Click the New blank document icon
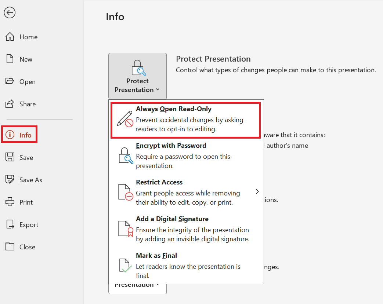This screenshot has height=304, width=383. pos(10,59)
